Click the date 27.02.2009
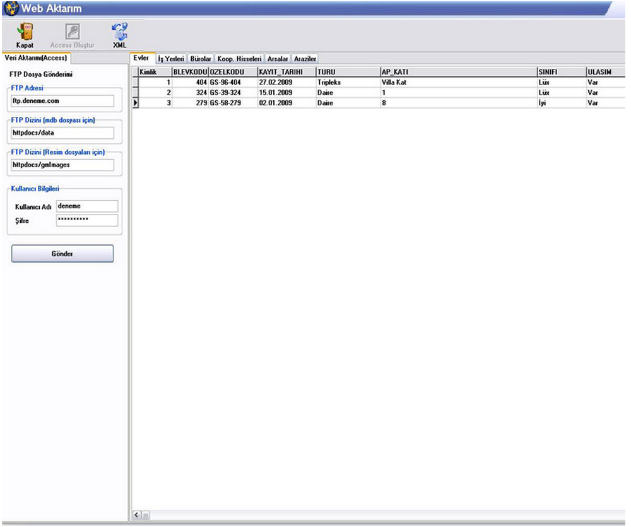 [x=286, y=83]
